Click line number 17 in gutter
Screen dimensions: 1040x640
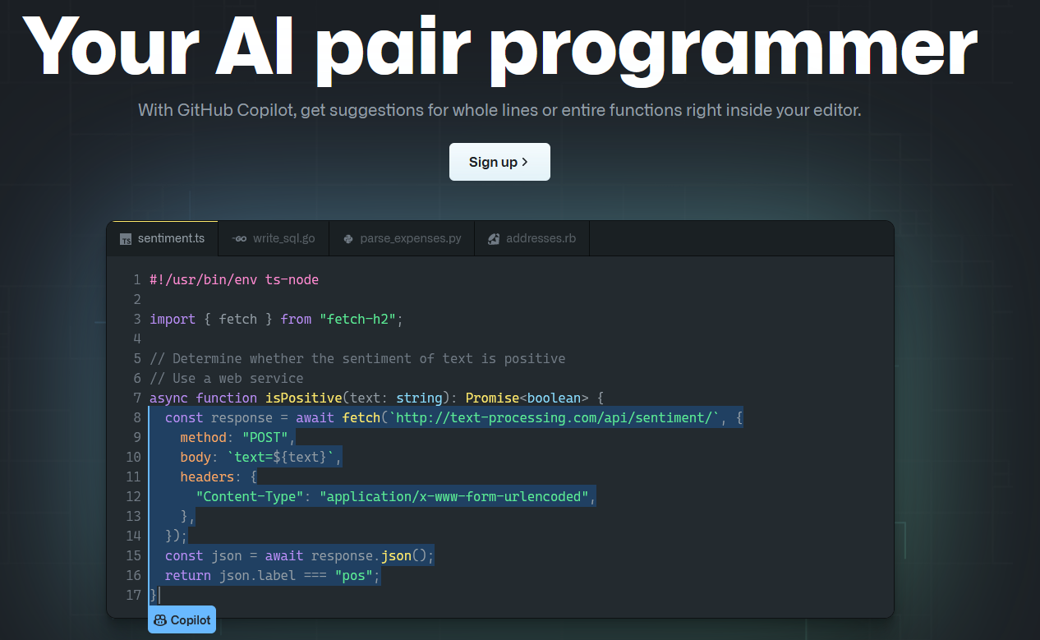pyautogui.click(x=134, y=595)
